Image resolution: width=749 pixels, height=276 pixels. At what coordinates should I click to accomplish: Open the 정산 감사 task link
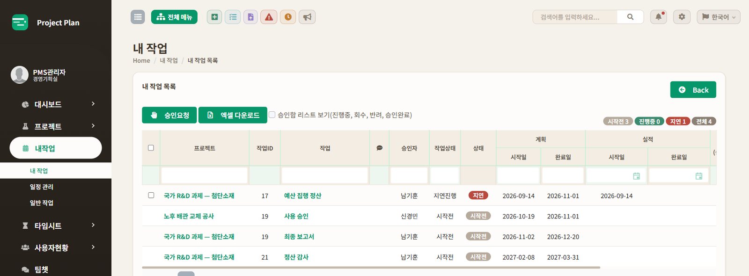296,257
